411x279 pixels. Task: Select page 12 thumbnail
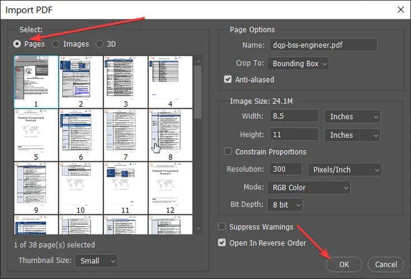pyautogui.click(x=171, y=188)
